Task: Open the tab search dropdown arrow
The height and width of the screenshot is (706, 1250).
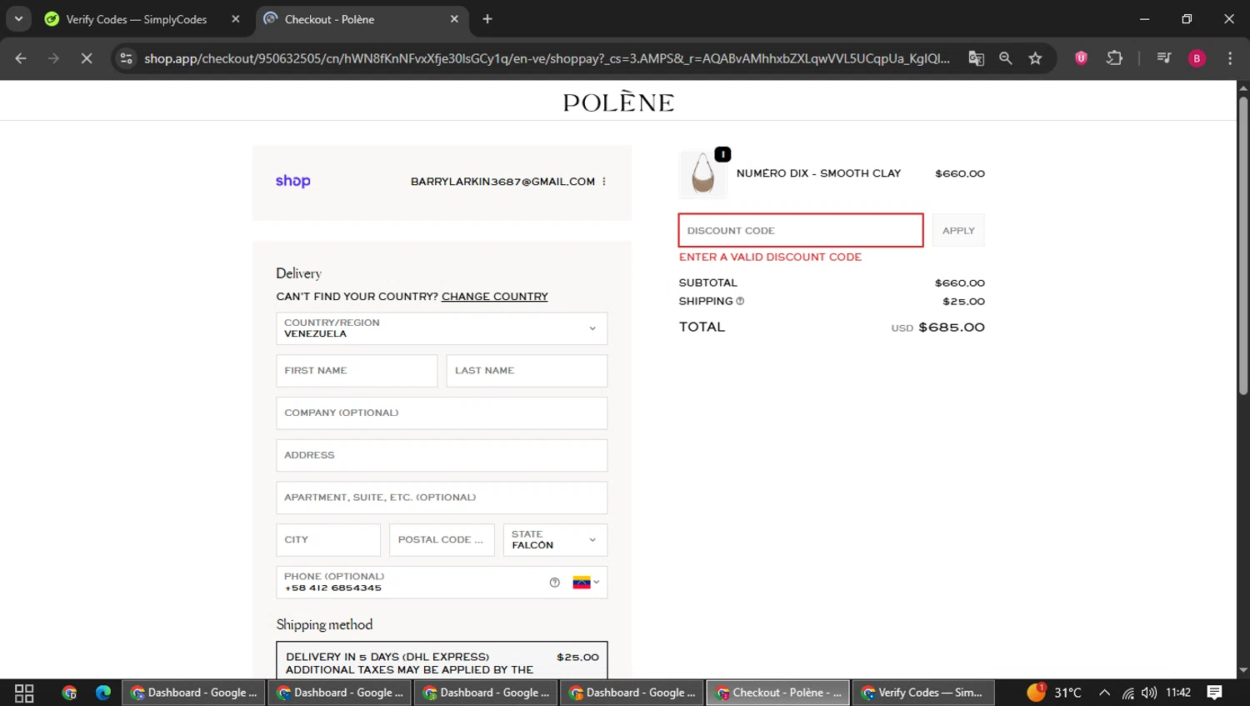Action: pos(18,18)
